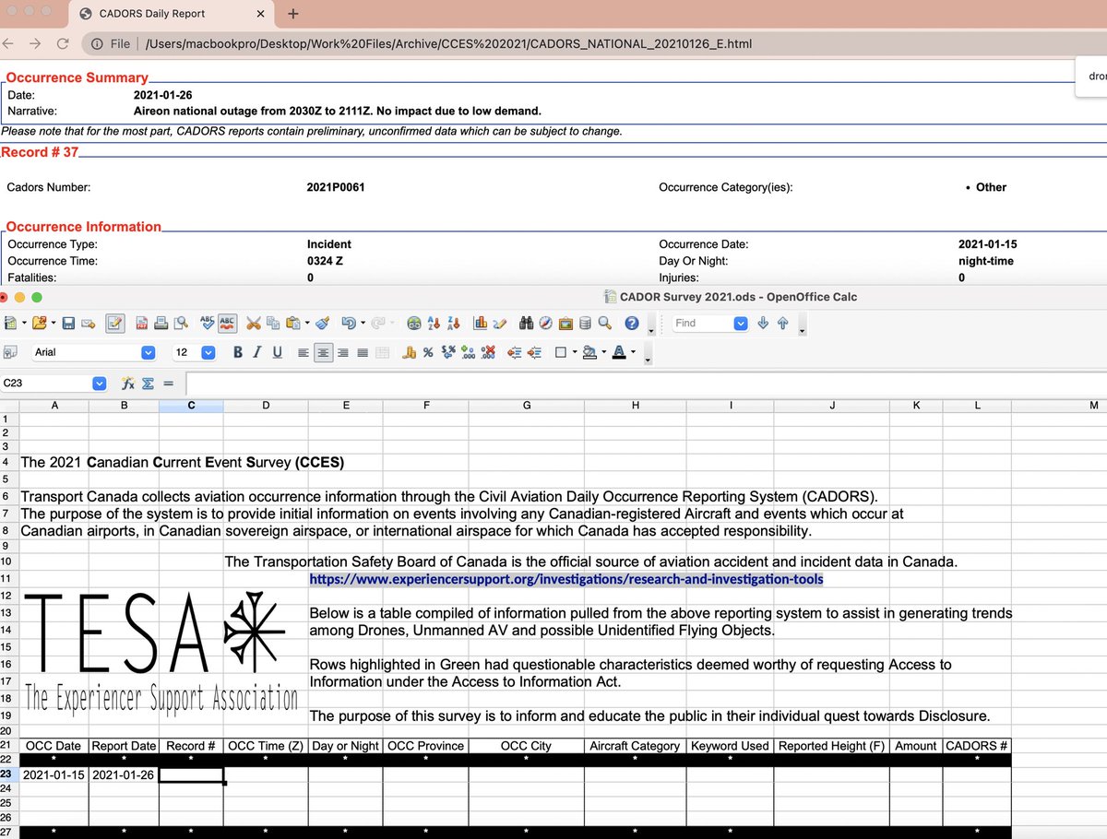Click the Save document icon
1107x839 pixels.
tap(68, 324)
